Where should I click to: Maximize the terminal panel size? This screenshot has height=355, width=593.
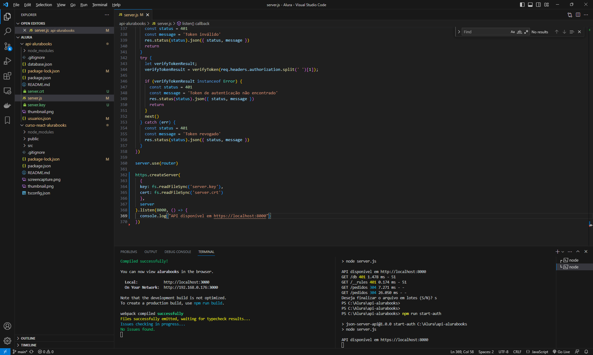point(578,252)
